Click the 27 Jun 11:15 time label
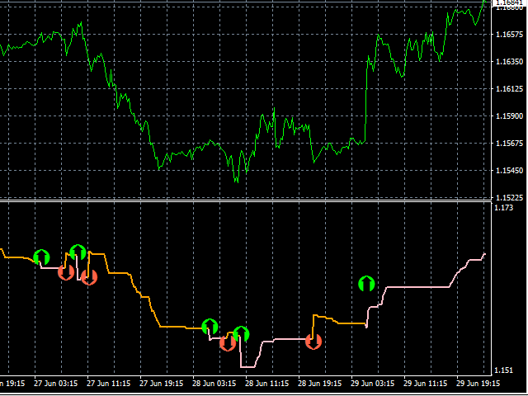 click(x=108, y=384)
